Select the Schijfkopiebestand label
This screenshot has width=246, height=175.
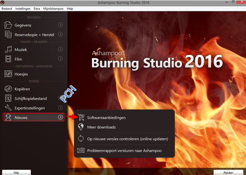pos(31,99)
